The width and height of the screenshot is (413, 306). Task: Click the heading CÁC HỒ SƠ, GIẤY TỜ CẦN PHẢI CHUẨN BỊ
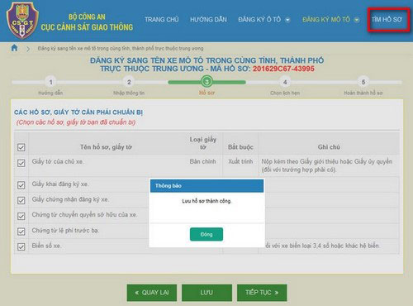[78, 112]
